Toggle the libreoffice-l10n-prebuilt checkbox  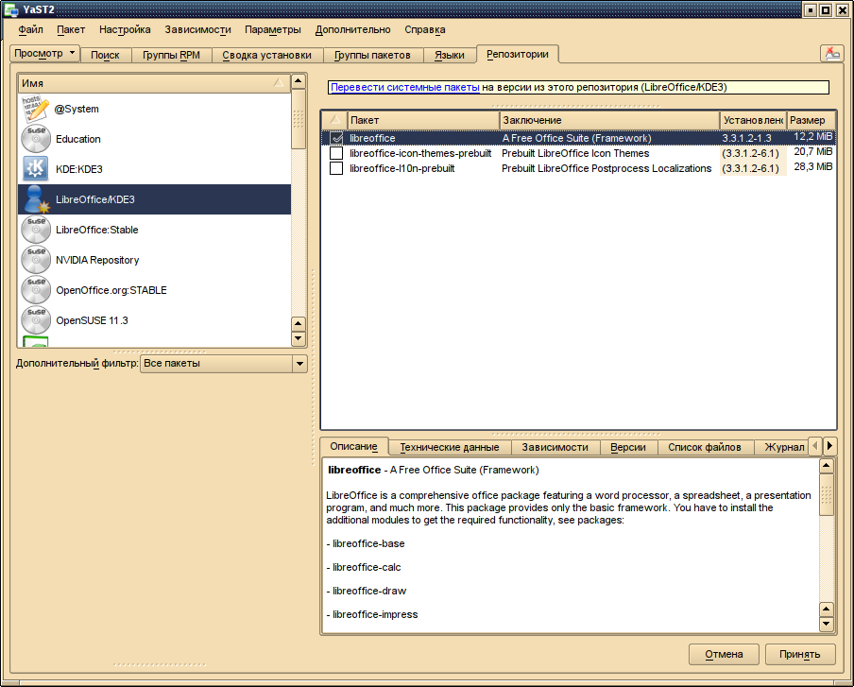(336, 168)
